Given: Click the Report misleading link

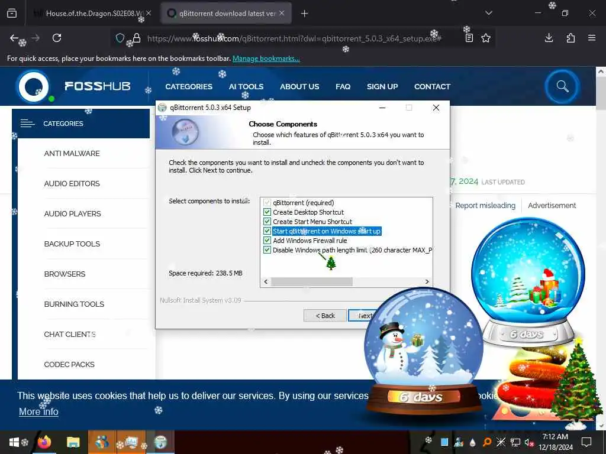Looking at the screenshot, I should click(485, 205).
